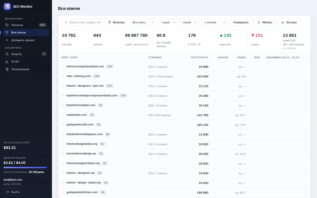Click the Projects icon in sidebar
Viewport: 317px width, 198px height.
pos(7,25)
